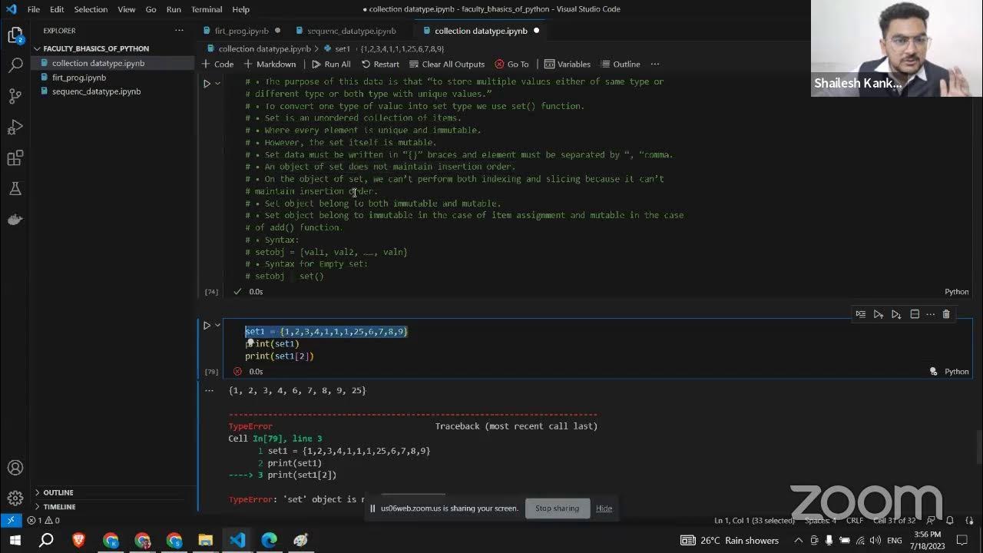
Task: Split the cell from cell toolbar
Action: (914, 314)
